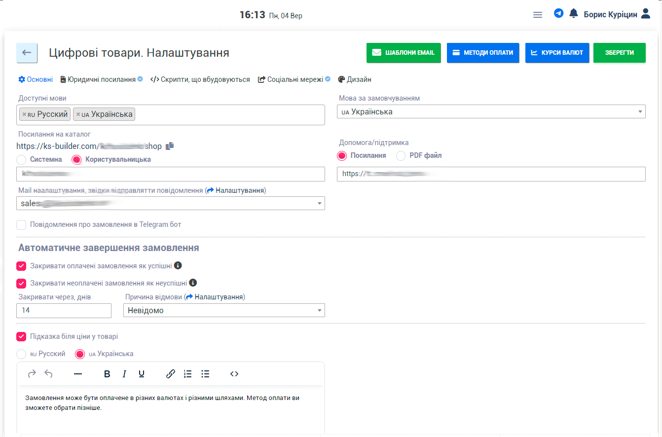Enable Telegram bot order notifications checkbox

point(21,225)
